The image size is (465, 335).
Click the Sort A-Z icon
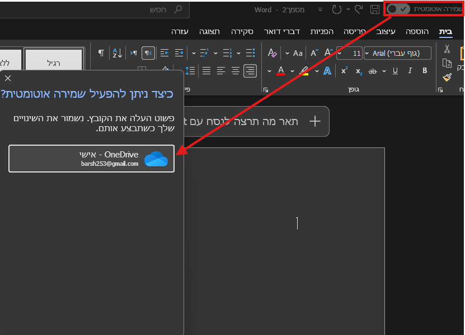tap(118, 53)
